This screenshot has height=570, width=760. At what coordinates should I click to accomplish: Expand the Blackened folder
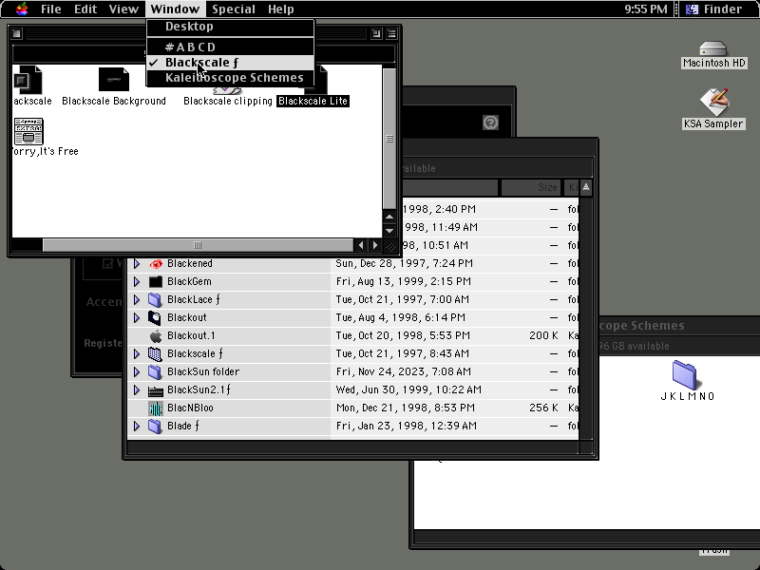pyautogui.click(x=137, y=264)
